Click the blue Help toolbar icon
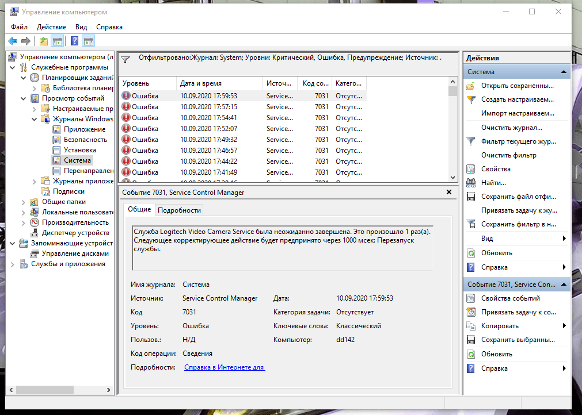Viewport: 582px width, 415px height. coord(74,41)
